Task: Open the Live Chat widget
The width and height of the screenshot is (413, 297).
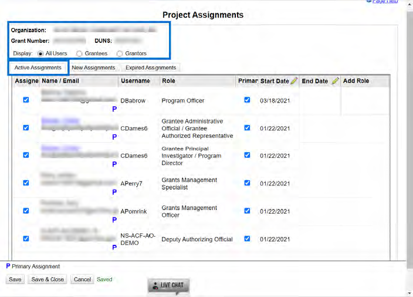Action: pyautogui.click(x=168, y=285)
